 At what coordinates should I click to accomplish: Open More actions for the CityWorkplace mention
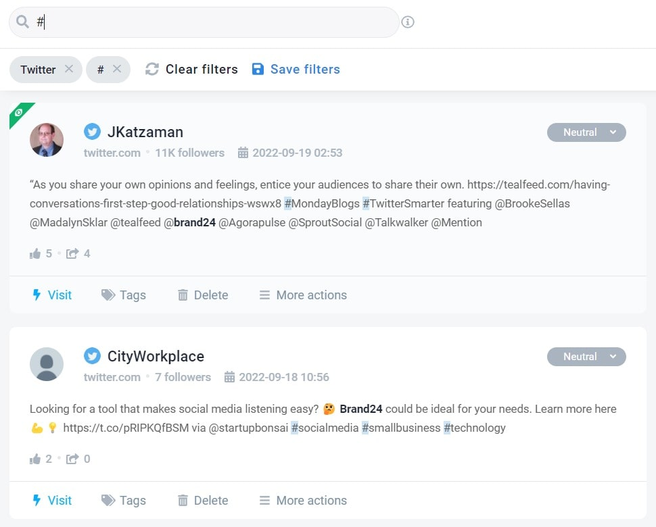pos(303,500)
